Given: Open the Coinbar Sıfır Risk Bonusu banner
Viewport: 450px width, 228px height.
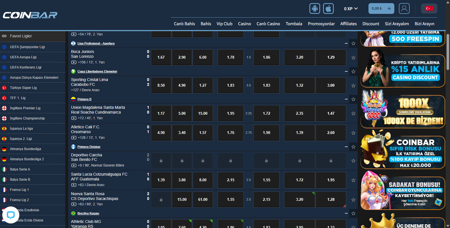Looking at the screenshot, I should [403, 152].
